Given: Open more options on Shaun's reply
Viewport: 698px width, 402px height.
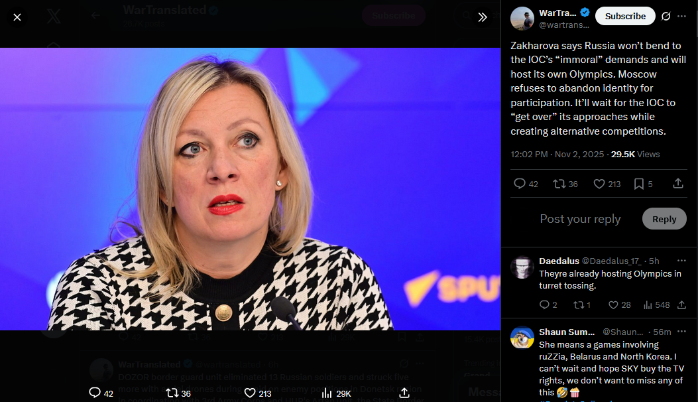Looking at the screenshot, I should (x=681, y=332).
